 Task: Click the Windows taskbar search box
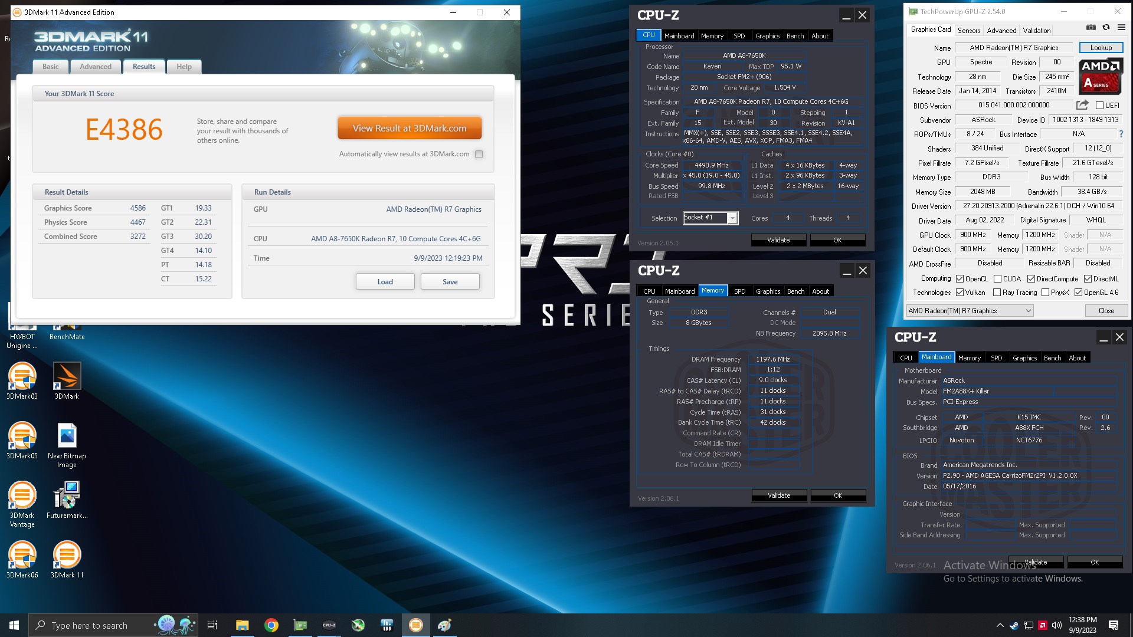112,625
